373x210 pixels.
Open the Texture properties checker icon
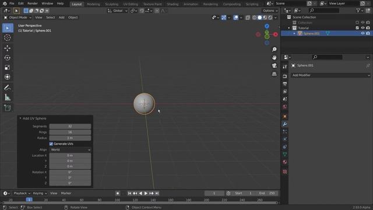tap(285, 171)
